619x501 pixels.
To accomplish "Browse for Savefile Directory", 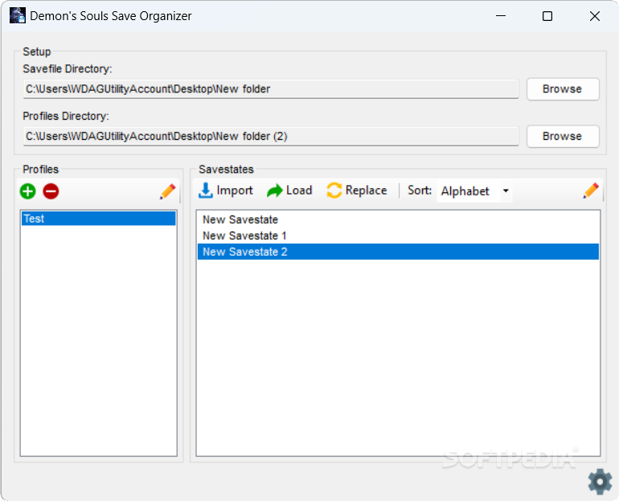I will (563, 88).
